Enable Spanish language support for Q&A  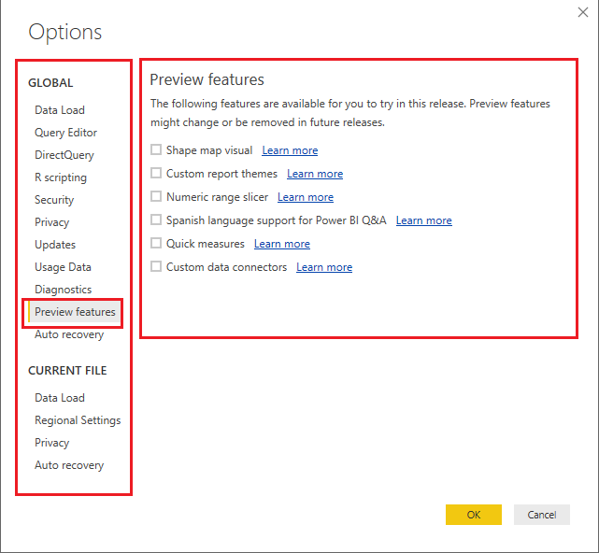pyautogui.click(x=156, y=220)
